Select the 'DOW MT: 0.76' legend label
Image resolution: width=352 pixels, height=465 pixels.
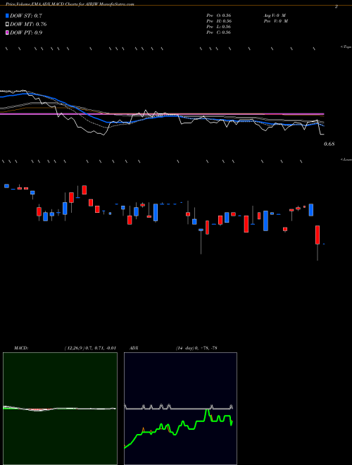(28, 24)
